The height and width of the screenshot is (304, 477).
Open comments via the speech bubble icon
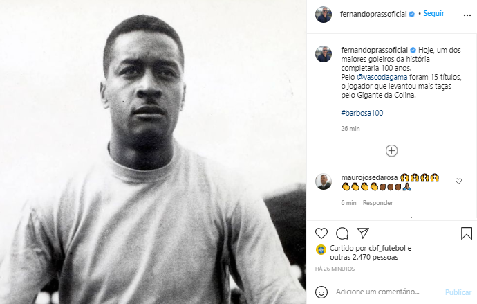(342, 233)
